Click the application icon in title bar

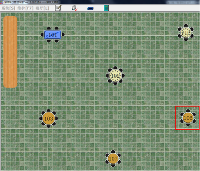point(2,2)
